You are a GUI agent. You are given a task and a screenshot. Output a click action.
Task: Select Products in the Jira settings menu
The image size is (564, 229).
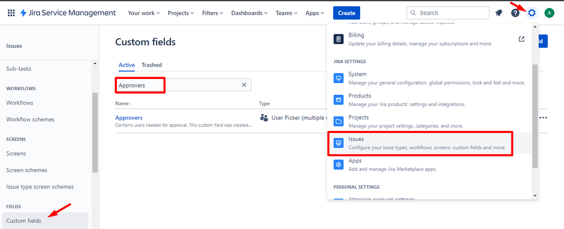tap(430, 100)
